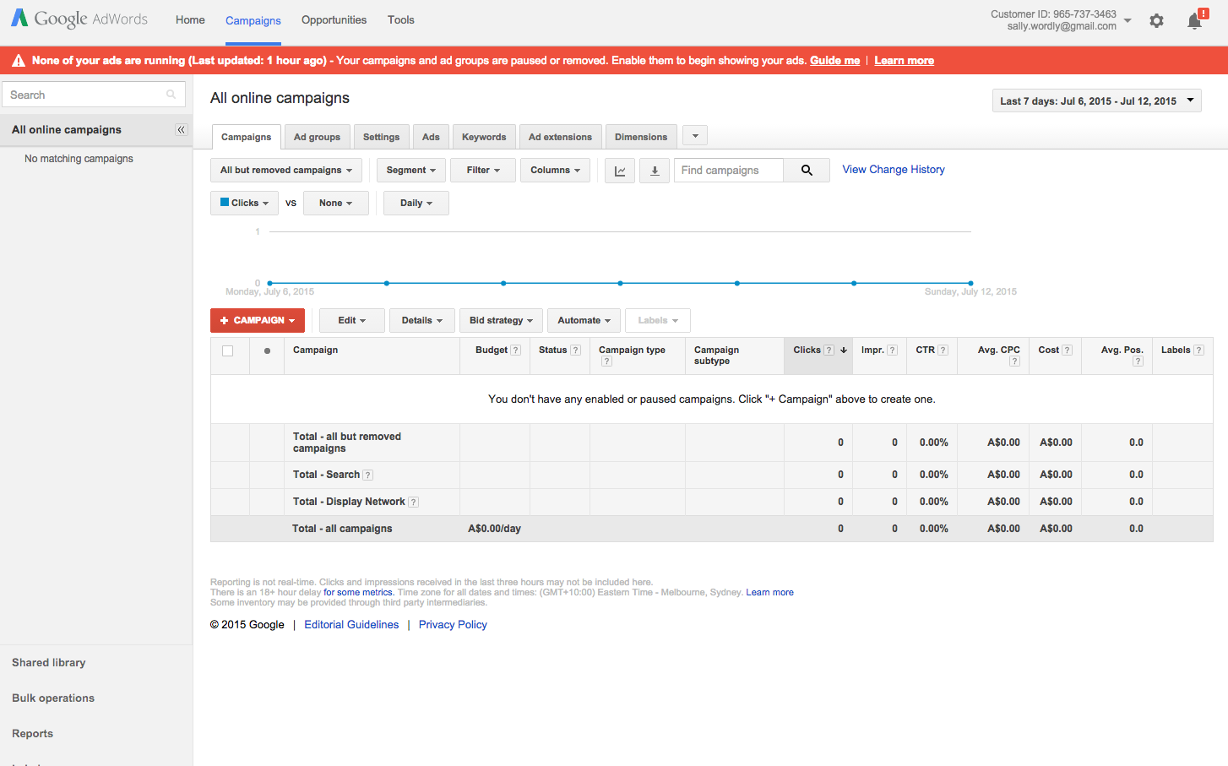The height and width of the screenshot is (766, 1228).
Task: Open the notifications bell
Action: coord(1194,21)
